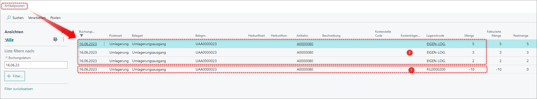Screen dimensions: 537x99
Task: Click the Suchen action label
Action: click(x=18, y=18)
